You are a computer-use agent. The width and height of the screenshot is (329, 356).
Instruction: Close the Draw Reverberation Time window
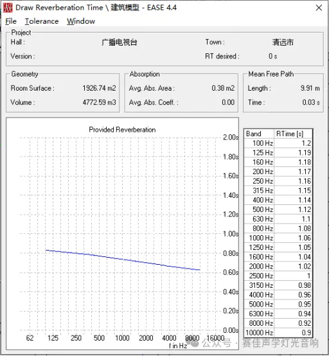[x=319, y=8]
